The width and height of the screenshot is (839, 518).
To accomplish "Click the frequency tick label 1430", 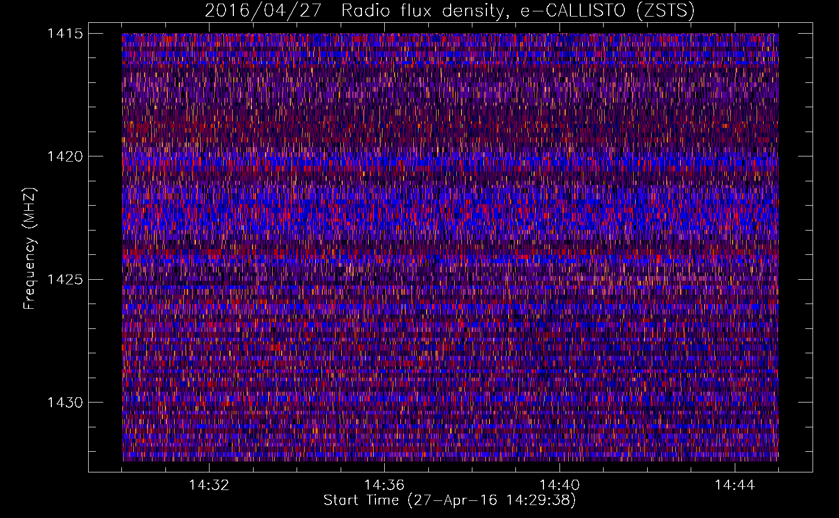I will pyautogui.click(x=65, y=402).
